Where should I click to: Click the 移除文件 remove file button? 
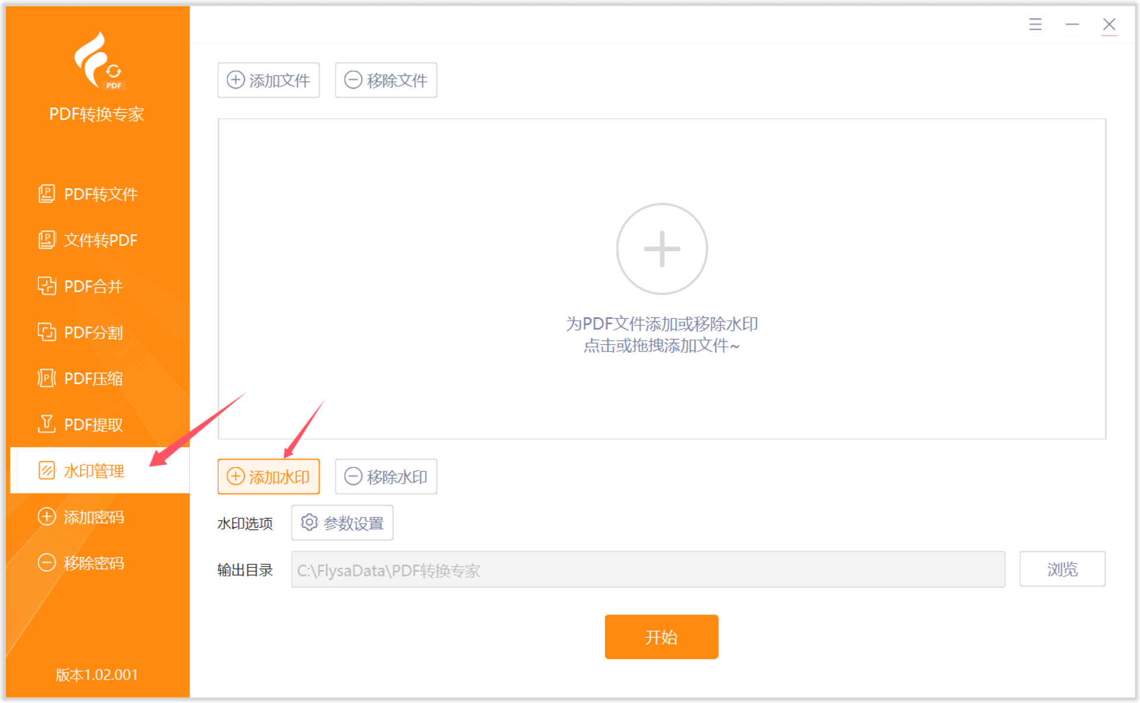(386, 80)
